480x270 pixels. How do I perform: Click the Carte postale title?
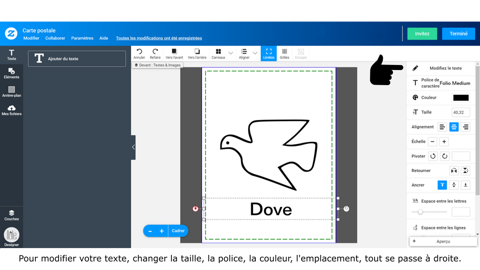[39, 31]
